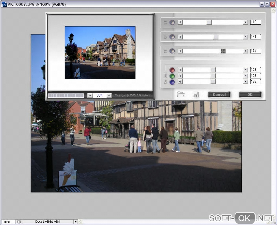277x225 pixels.
Task: Click the green colour ball icon
Action: [172, 76]
